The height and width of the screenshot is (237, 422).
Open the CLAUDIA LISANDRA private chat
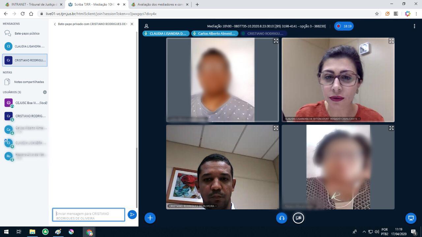pos(25,46)
